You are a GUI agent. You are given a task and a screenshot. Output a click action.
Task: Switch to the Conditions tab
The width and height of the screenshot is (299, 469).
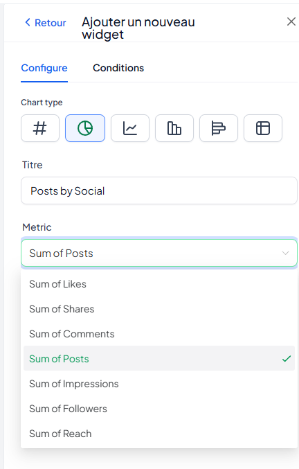click(118, 68)
